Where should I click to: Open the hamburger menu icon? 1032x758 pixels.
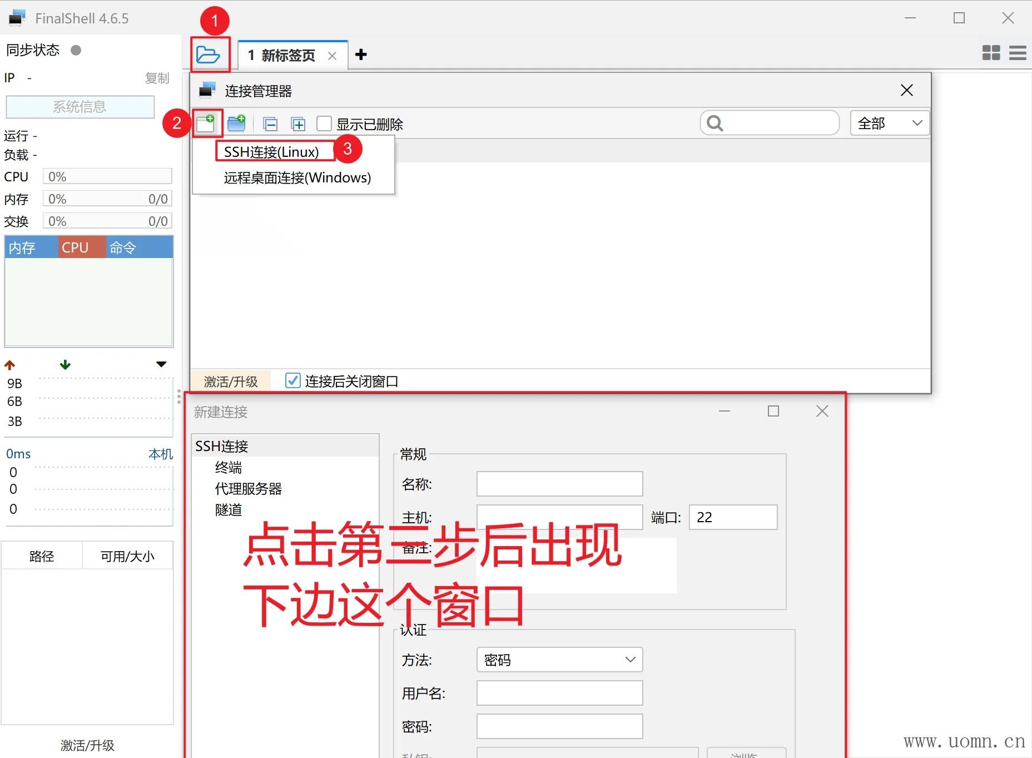pyautogui.click(x=1018, y=53)
